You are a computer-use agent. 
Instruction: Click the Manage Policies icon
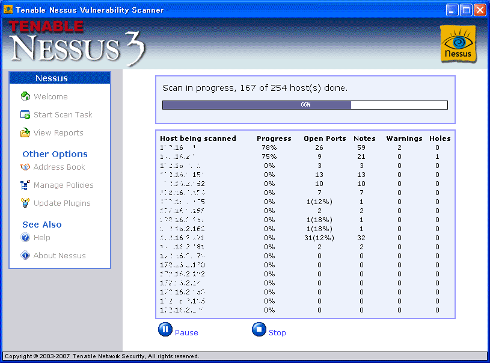(x=25, y=185)
